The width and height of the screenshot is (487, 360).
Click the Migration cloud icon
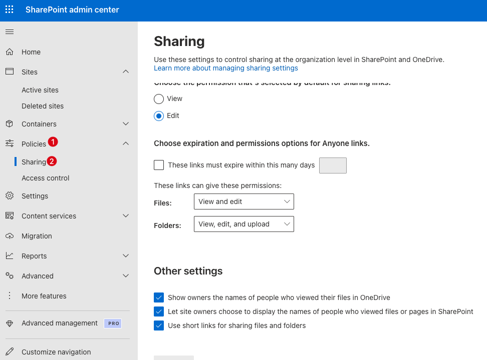tap(10, 236)
